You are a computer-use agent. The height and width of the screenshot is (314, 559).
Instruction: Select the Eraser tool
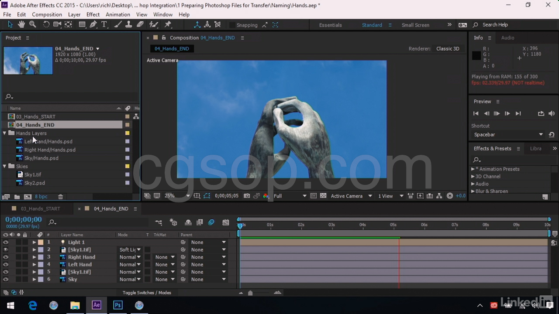click(x=140, y=25)
